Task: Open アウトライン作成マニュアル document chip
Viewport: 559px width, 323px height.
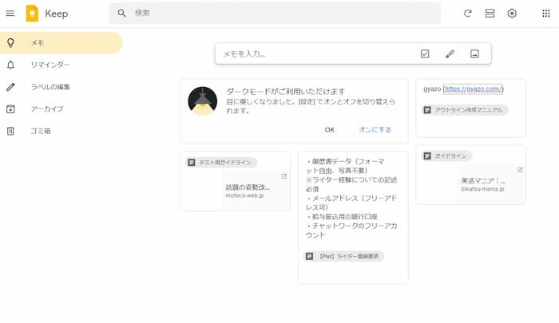Action: point(465,110)
